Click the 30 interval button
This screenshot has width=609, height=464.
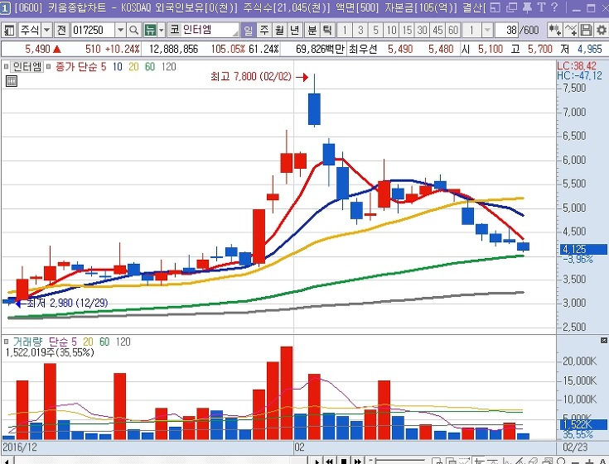click(x=423, y=30)
